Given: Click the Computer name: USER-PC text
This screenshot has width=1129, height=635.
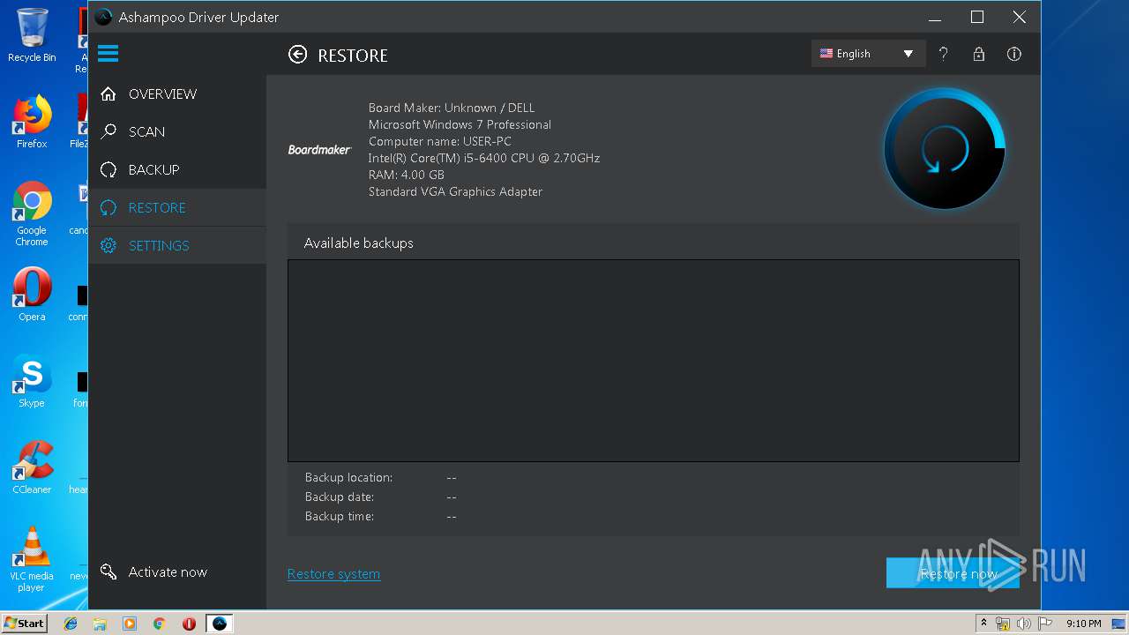Looking at the screenshot, I should tap(439, 141).
